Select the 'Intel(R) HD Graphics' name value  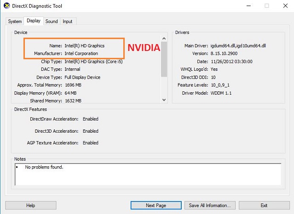(x=85, y=45)
